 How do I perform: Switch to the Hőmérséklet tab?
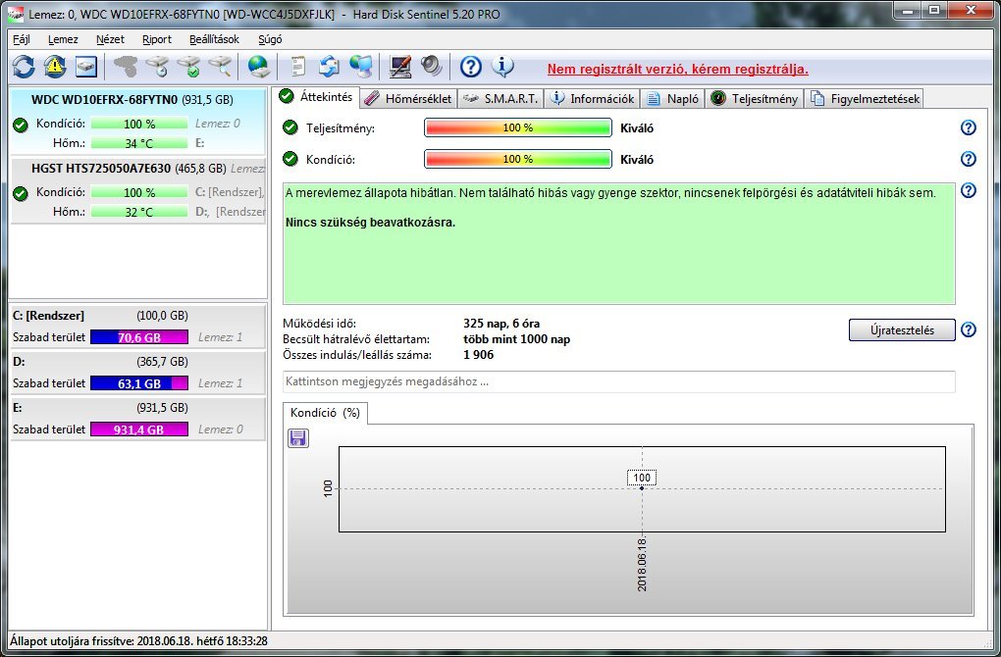(x=408, y=99)
